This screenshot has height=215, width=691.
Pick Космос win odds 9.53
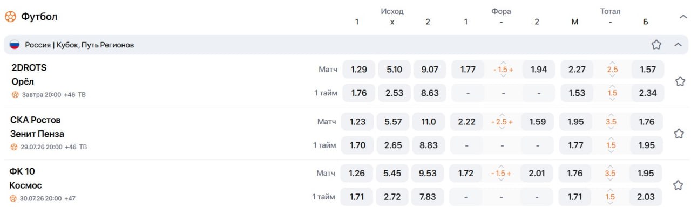point(428,174)
